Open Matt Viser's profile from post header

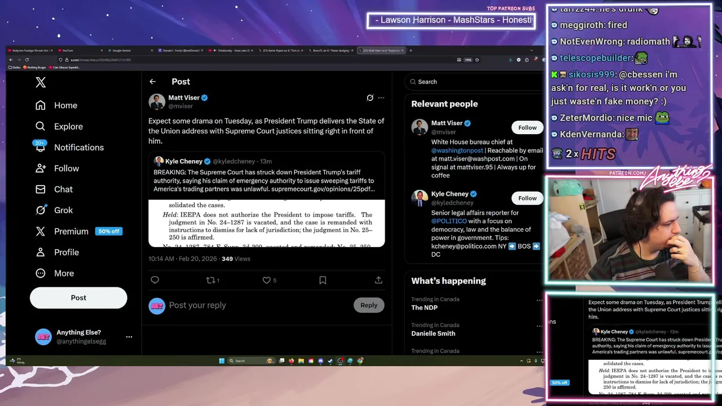(x=184, y=98)
